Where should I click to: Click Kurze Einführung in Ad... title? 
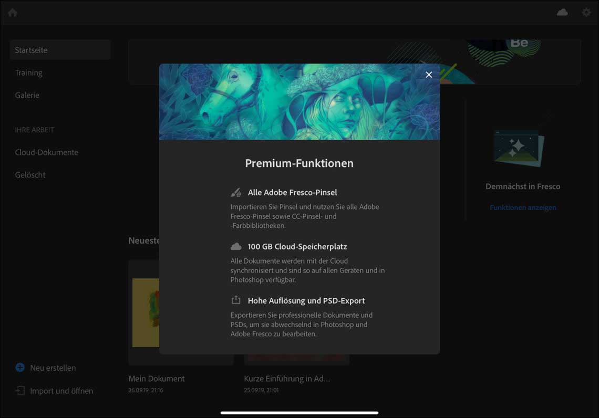[x=287, y=379]
